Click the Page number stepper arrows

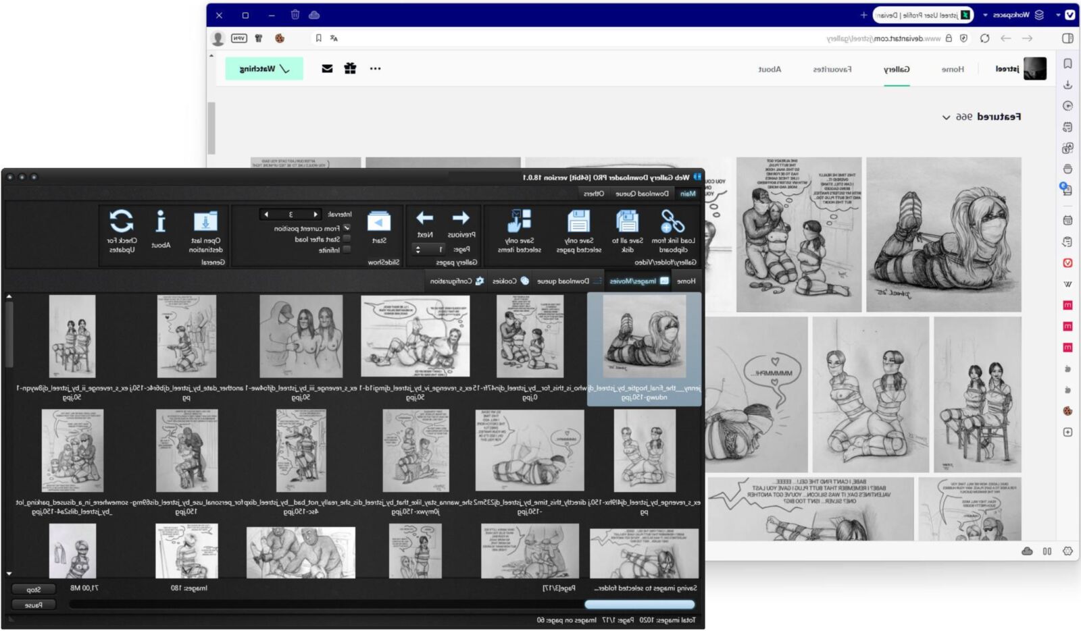tap(418, 249)
